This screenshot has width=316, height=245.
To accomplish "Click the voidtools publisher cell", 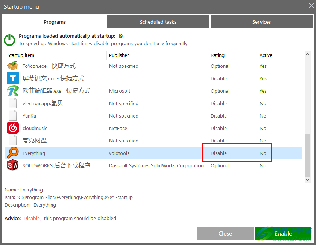I will coord(119,153).
